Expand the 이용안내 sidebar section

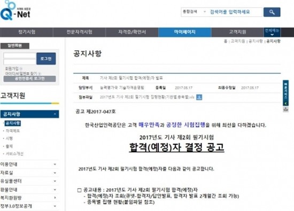click(29, 164)
